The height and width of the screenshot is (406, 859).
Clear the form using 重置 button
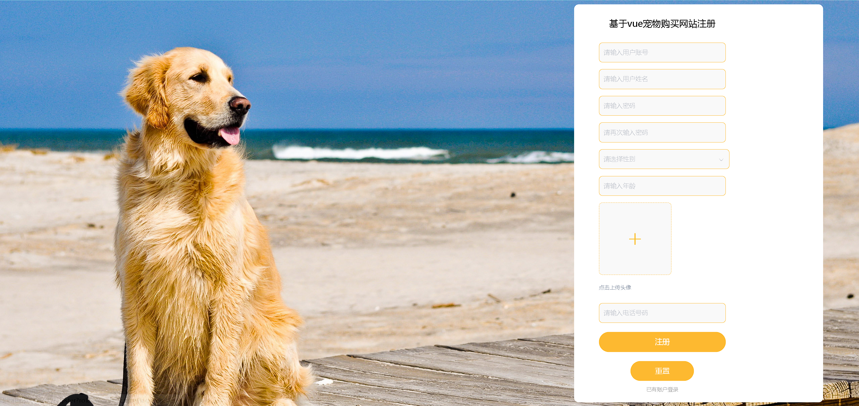click(662, 371)
